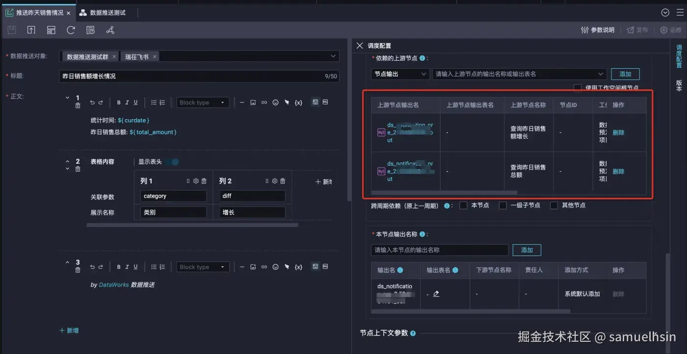Apply bold in block 3 editor toolbar

point(119,267)
